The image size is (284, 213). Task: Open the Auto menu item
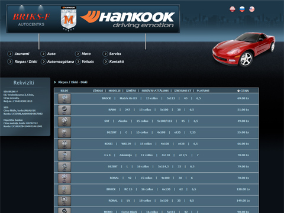[x=51, y=54]
